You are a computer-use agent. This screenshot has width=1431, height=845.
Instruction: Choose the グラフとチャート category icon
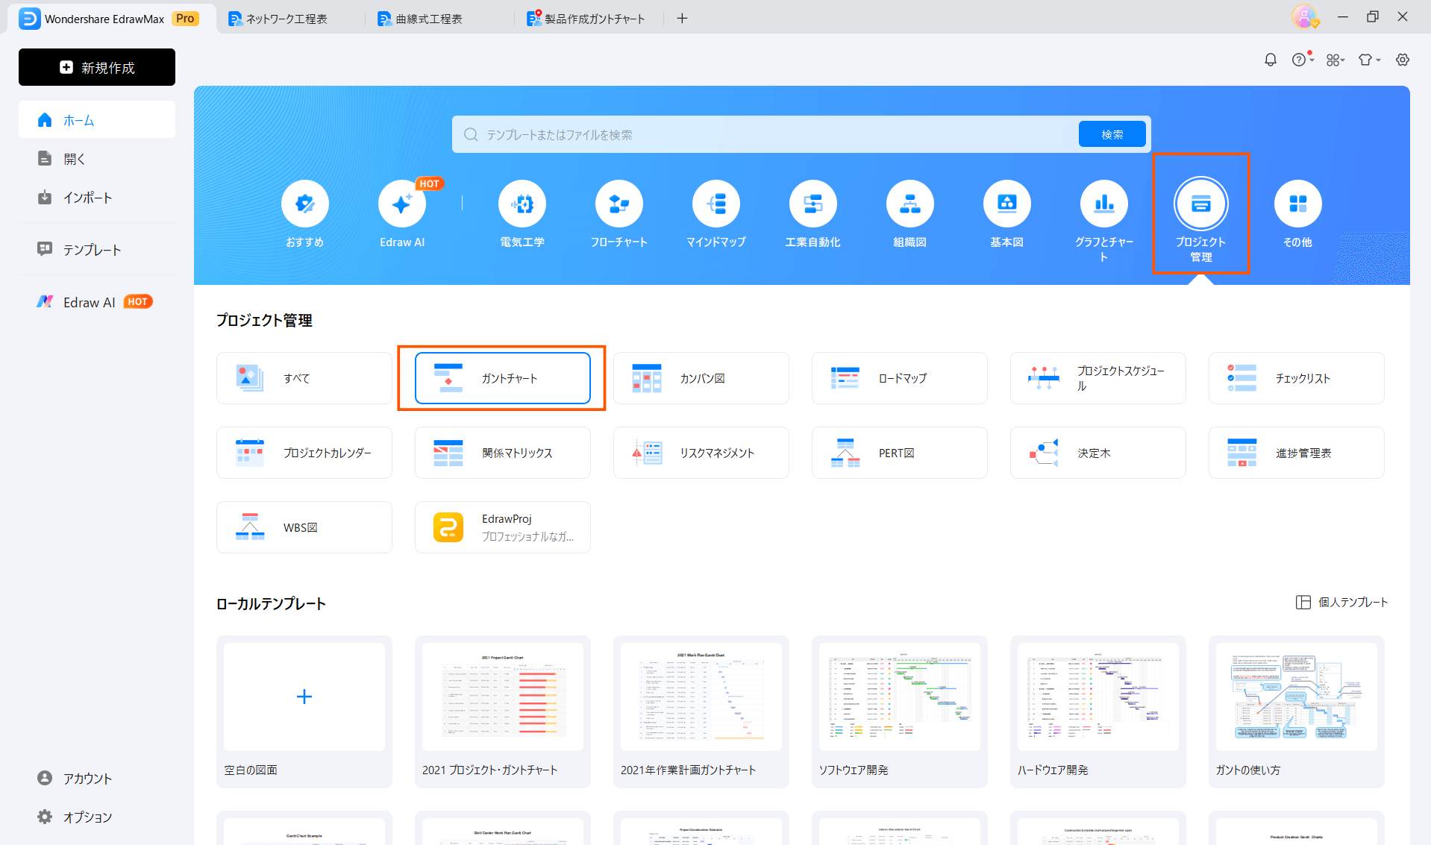[x=1103, y=204]
